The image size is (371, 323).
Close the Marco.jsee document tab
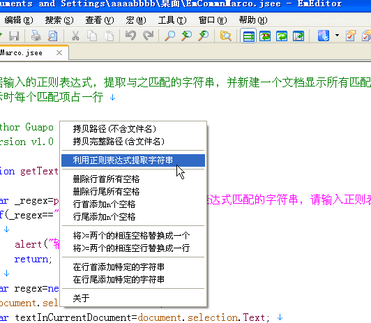click(x=59, y=52)
